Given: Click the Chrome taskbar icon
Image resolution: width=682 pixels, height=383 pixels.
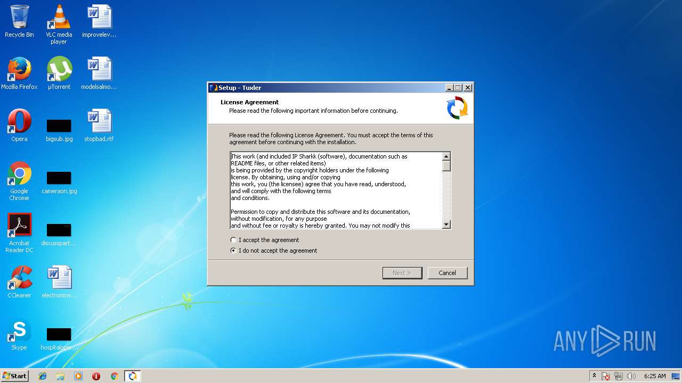Looking at the screenshot, I should click(x=114, y=376).
